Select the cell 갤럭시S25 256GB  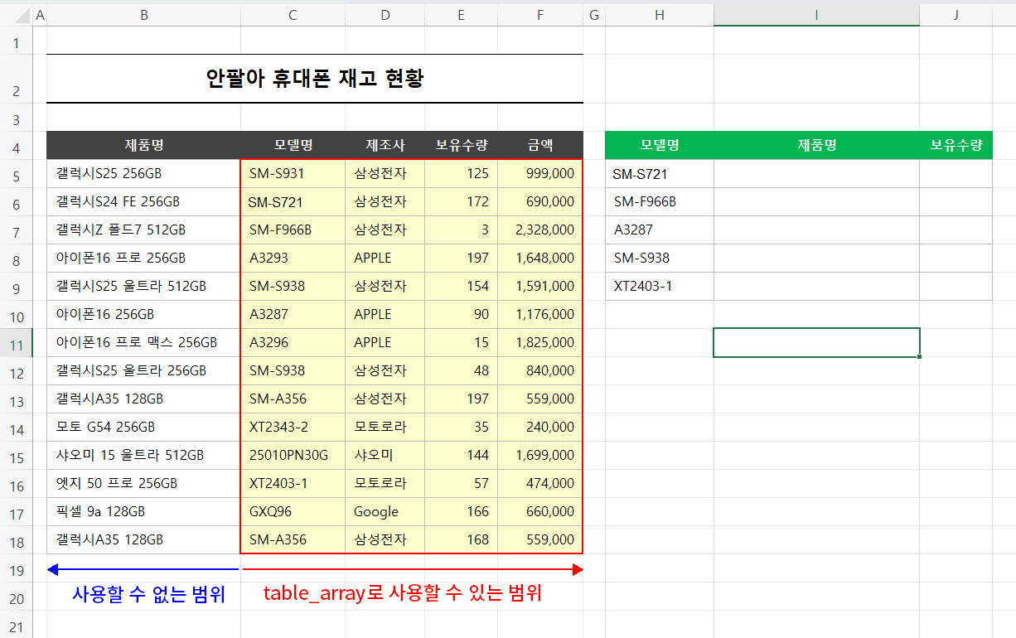(x=144, y=174)
